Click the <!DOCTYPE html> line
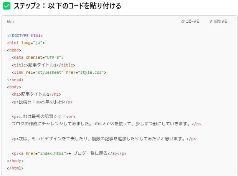The image size is (238, 176). [25, 36]
